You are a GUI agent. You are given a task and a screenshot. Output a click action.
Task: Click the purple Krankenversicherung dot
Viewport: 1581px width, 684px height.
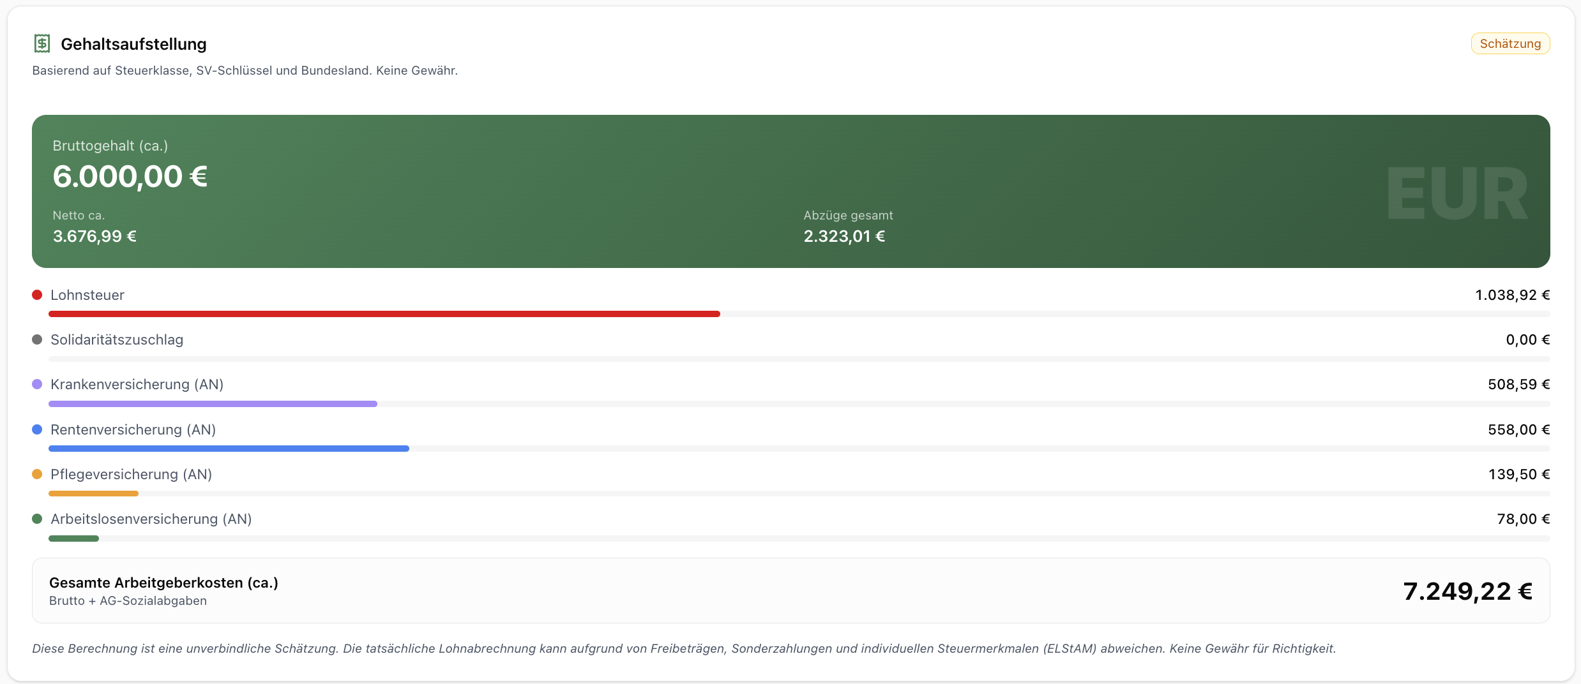[x=37, y=384]
